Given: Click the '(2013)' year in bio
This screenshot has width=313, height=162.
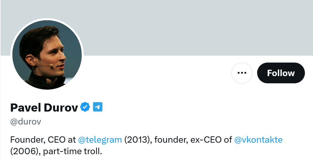Looking at the screenshot, I should (x=138, y=140).
